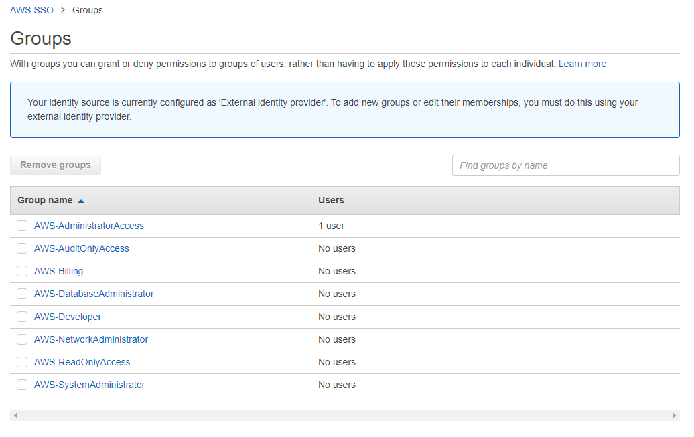Click the Users column header

[x=331, y=200]
